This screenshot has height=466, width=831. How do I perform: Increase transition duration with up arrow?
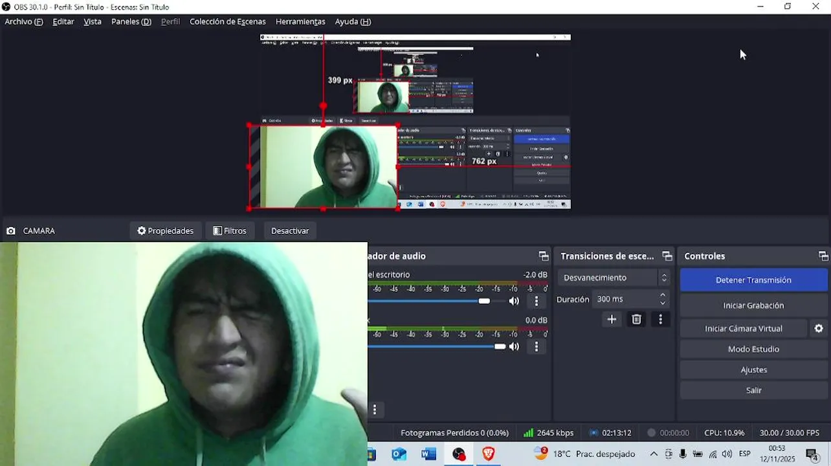[x=663, y=295]
